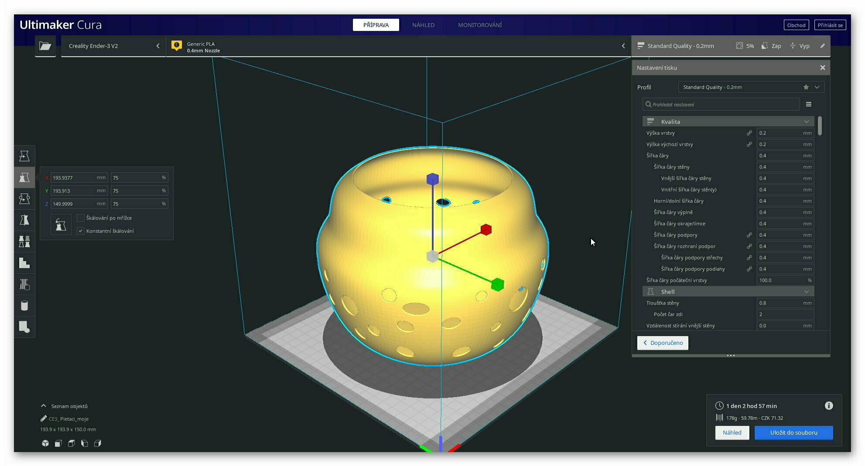Click the X size mm input field
Viewport: 865px width, 466px height.
coord(79,177)
